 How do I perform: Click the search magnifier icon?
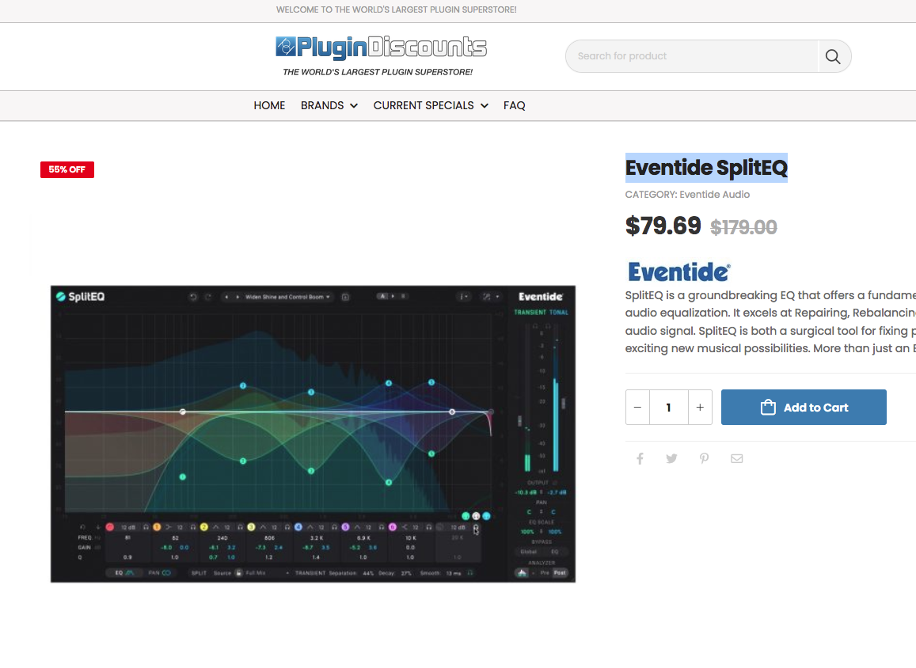[x=832, y=56]
